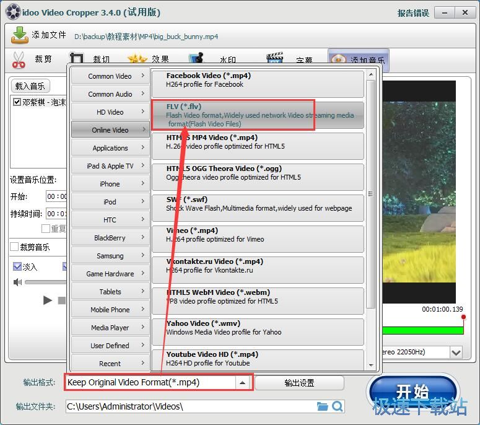Click the magnifier search folder icon
This screenshot has height=425, width=480.
click(x=338, y=406)
